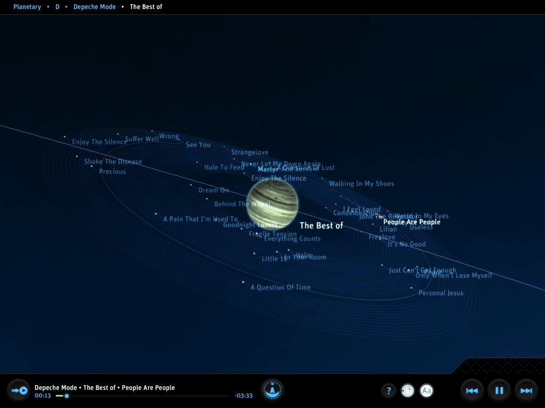The height and width of the screenshot is (408, 545).
Task: Select A Pain That I'm Used To
Action: 201,219
